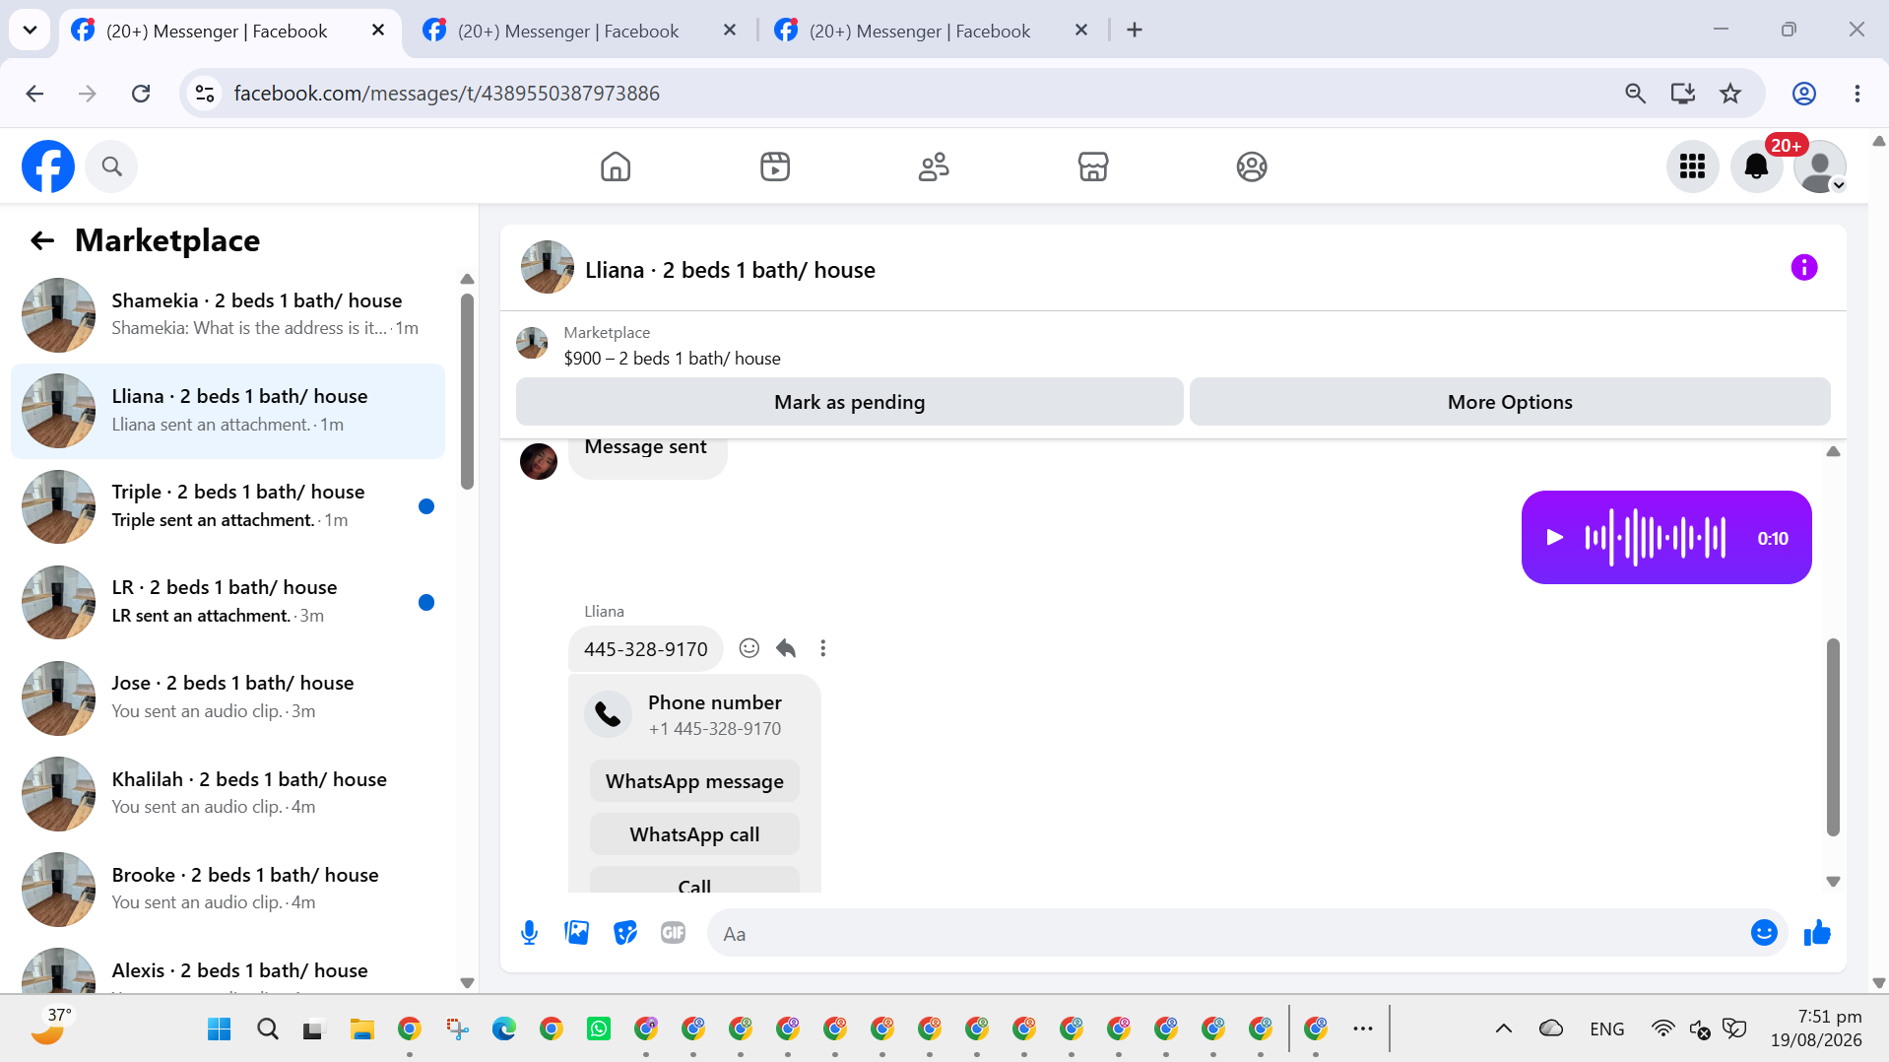Open the Alexis conversation

pos(228,968)
